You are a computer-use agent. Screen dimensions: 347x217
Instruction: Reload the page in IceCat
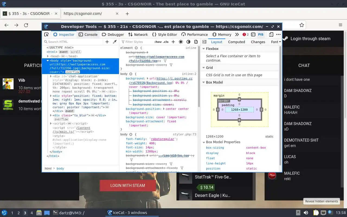(x=26, y=25)
